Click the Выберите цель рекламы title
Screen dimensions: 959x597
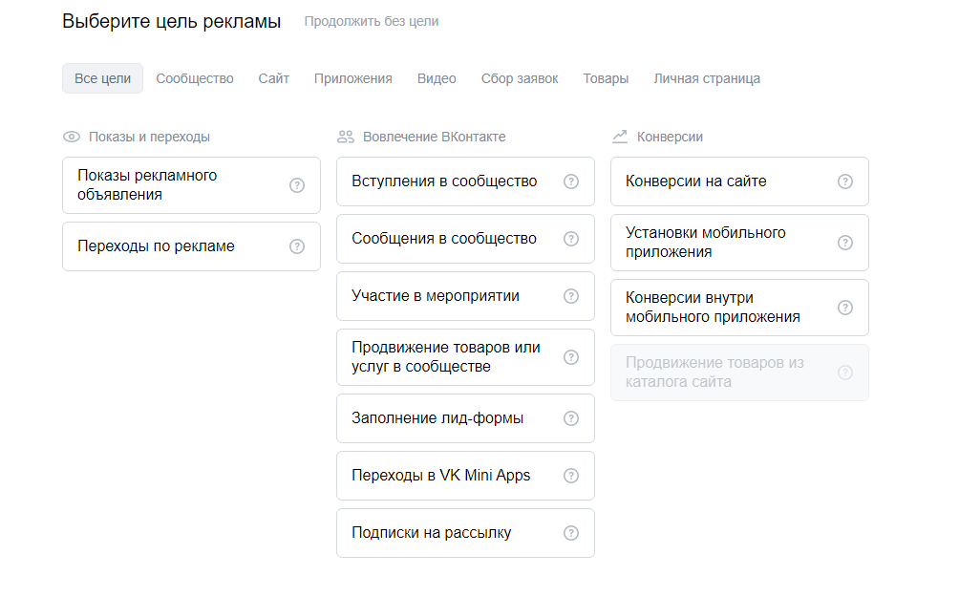point(171,21)
